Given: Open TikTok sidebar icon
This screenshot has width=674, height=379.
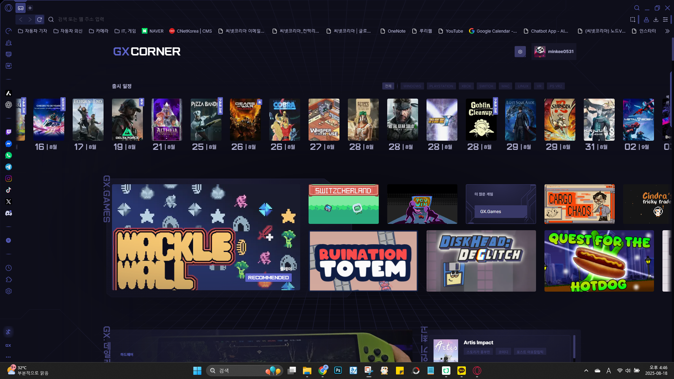Looking at the screenshot, I should [x=8, y=190].
